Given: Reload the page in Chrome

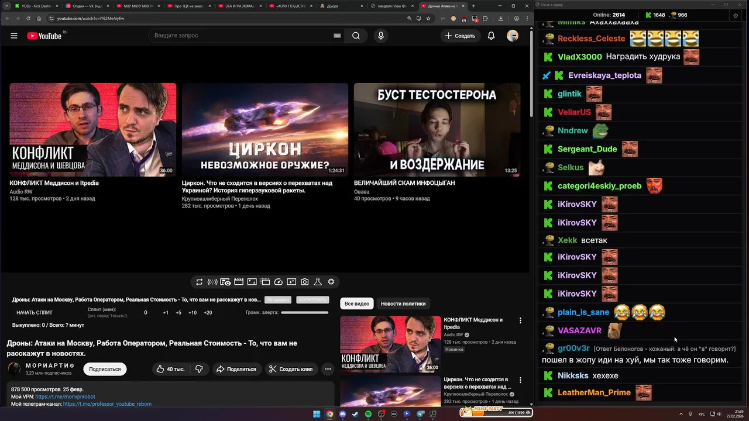Looking at the screenshot, I should [28, 18].
